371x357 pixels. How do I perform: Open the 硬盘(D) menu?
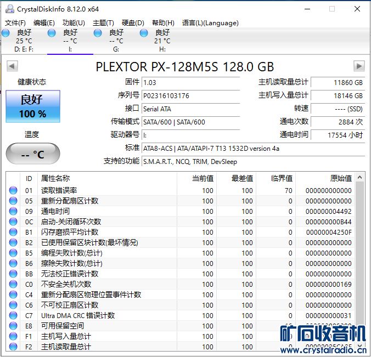133,23
